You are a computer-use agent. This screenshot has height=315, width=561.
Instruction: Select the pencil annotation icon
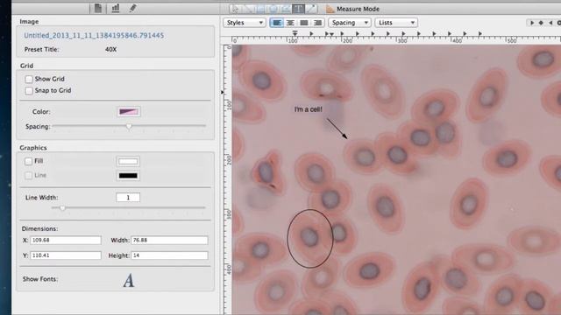tap(132, 8)
